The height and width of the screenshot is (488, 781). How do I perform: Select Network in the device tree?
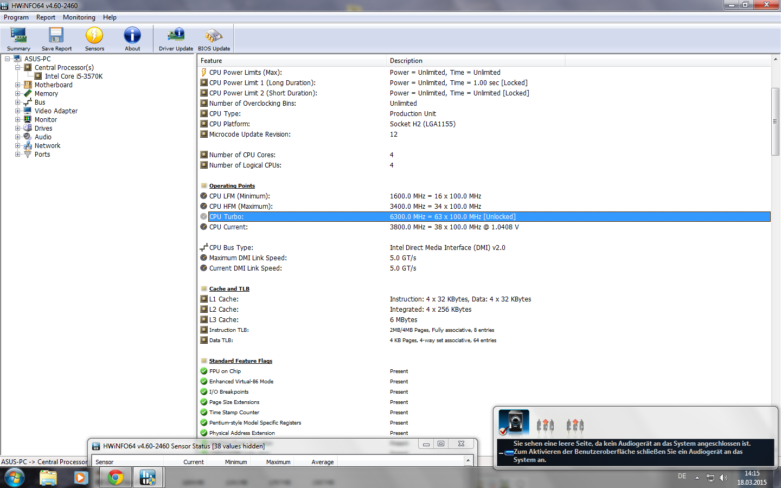point(47,146)
